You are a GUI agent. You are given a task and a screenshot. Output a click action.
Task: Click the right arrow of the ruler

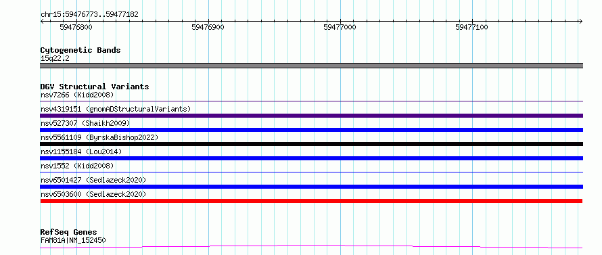tap(580, 21)
